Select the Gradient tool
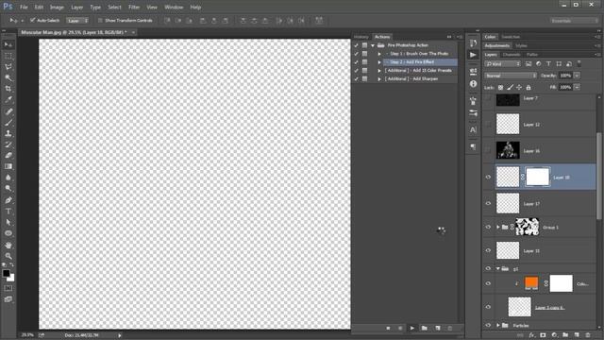The width and height of the screenshot is (604, 340). point(8,166)
